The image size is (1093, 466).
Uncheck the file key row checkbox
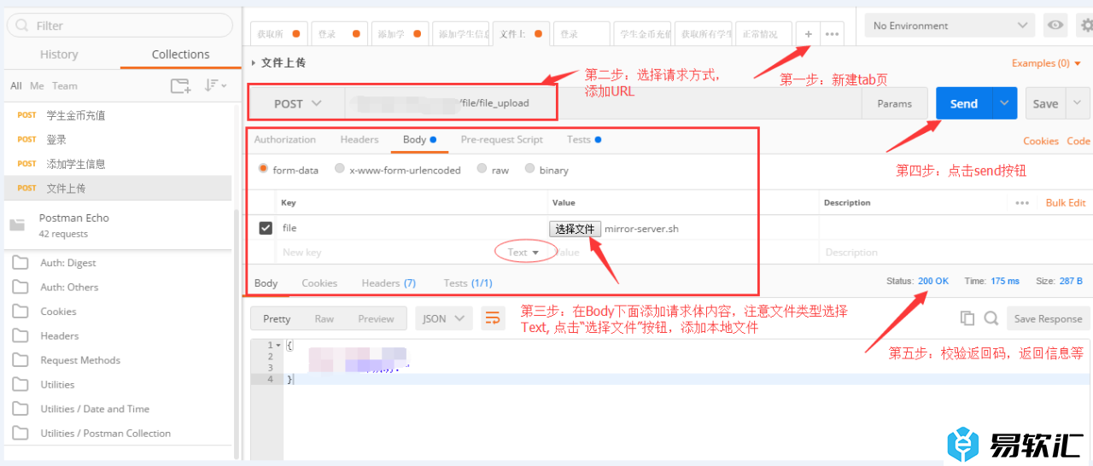point(266,228)
